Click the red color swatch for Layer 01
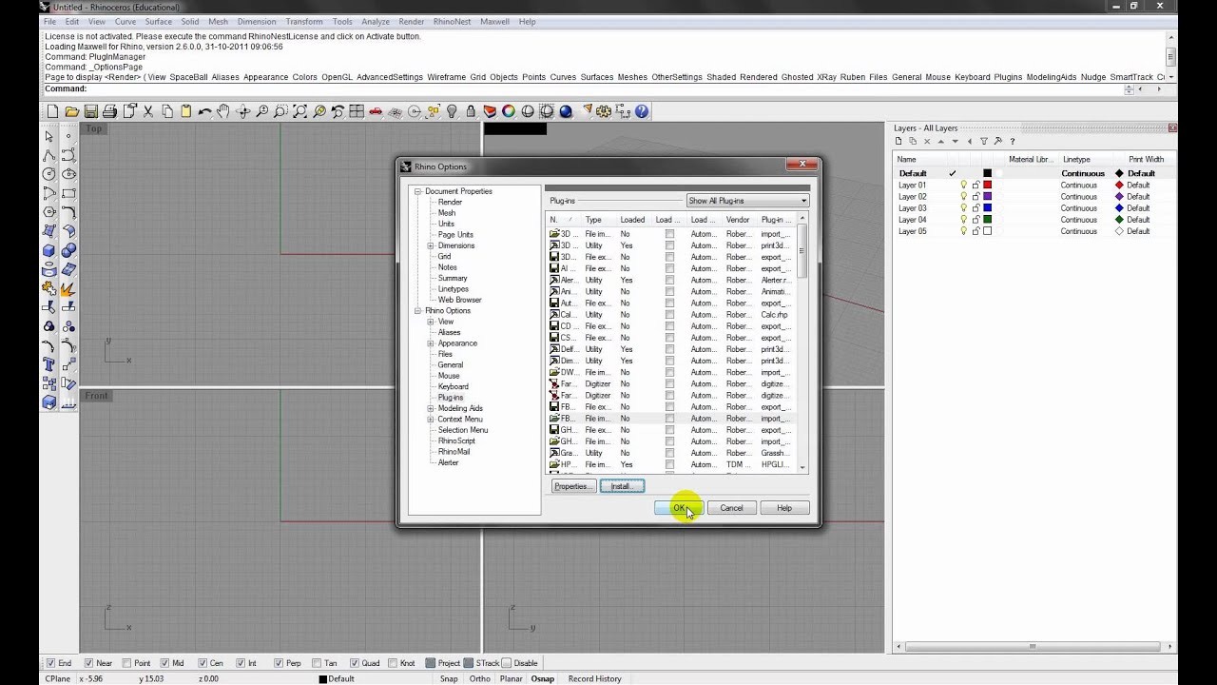 (x=987, y=185)
